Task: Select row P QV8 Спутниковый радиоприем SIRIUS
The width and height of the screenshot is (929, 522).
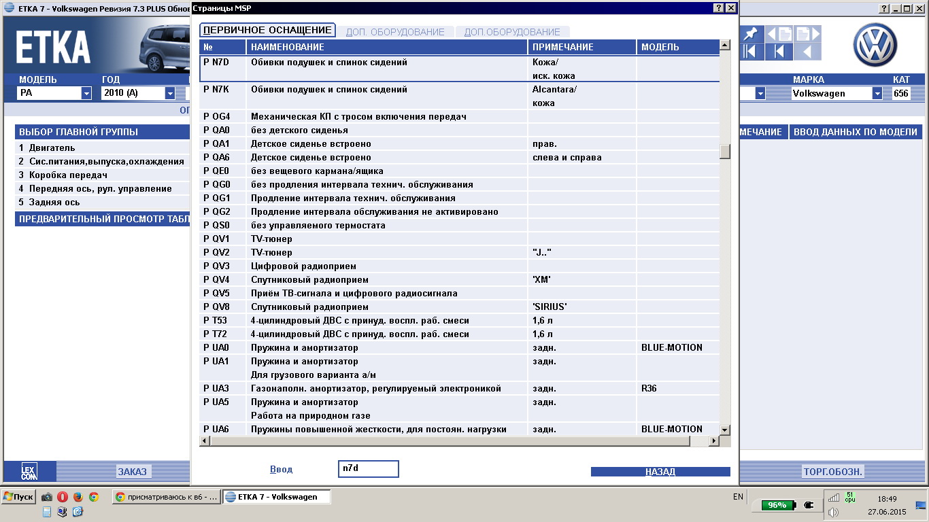Action: 460,307
